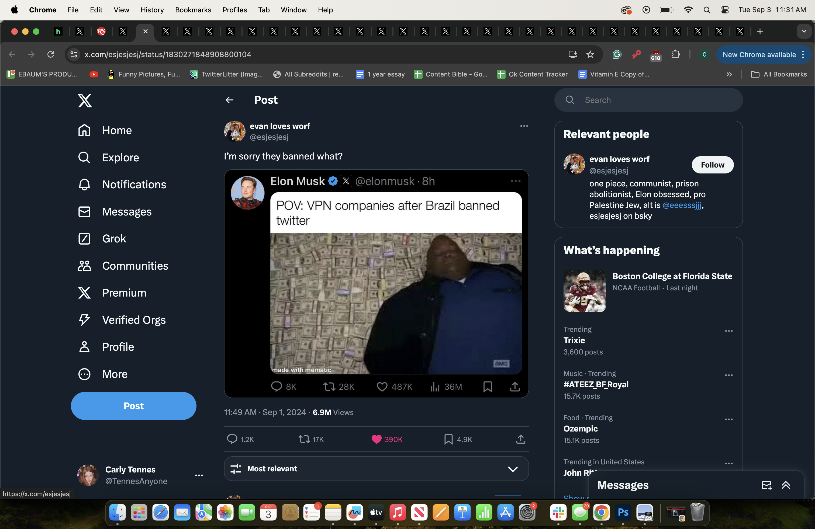Toggle the like heart on Elon's post
This screenshot has width=815, height=529.
[381, 387]
